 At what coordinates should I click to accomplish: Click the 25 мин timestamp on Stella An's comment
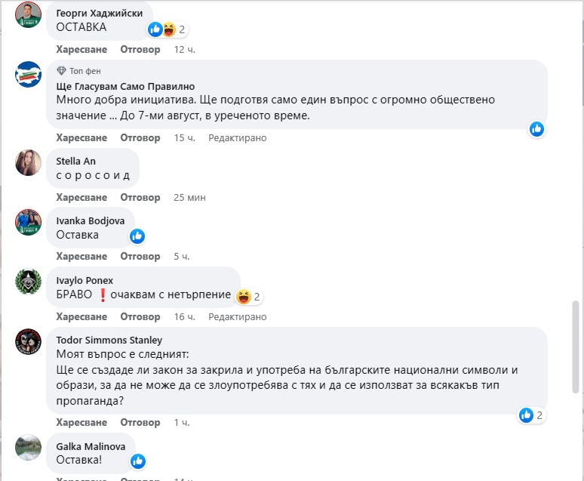(x=189, y=197)
